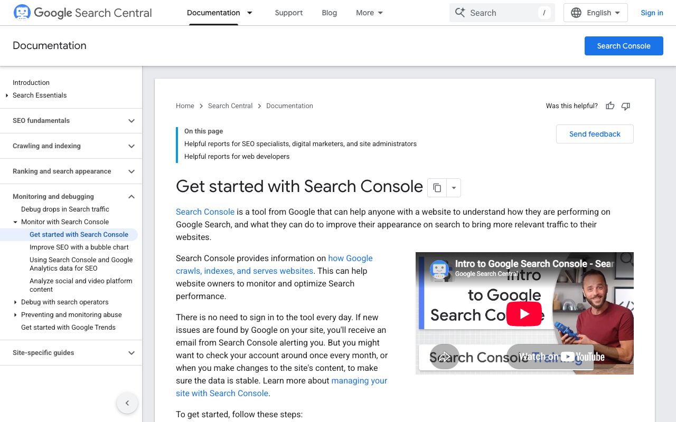Open the Support tab
Viewport: 676px width, 422px height.
(289, 13)
